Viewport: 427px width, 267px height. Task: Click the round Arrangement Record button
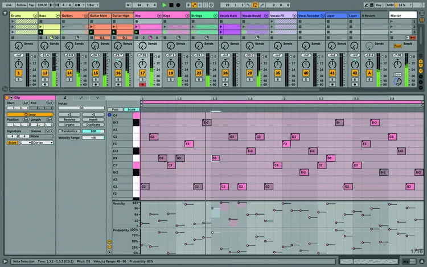point(178,5)
